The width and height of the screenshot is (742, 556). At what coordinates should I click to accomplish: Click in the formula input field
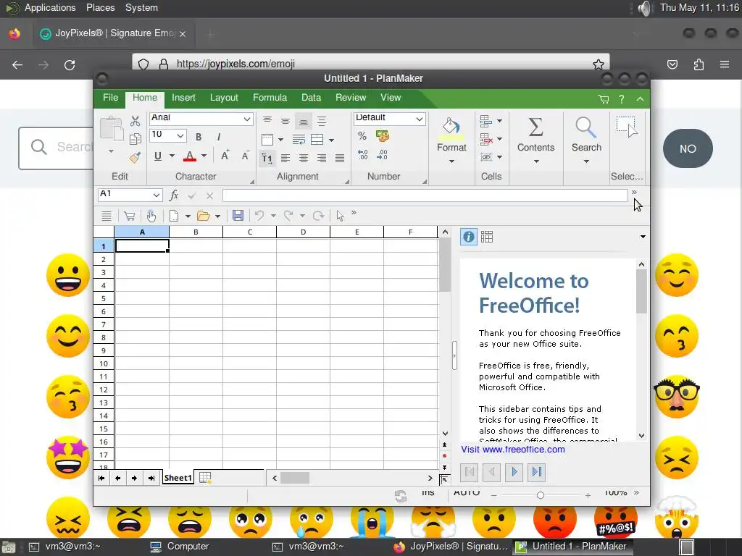pyautogui.click(x=425, y=195)
